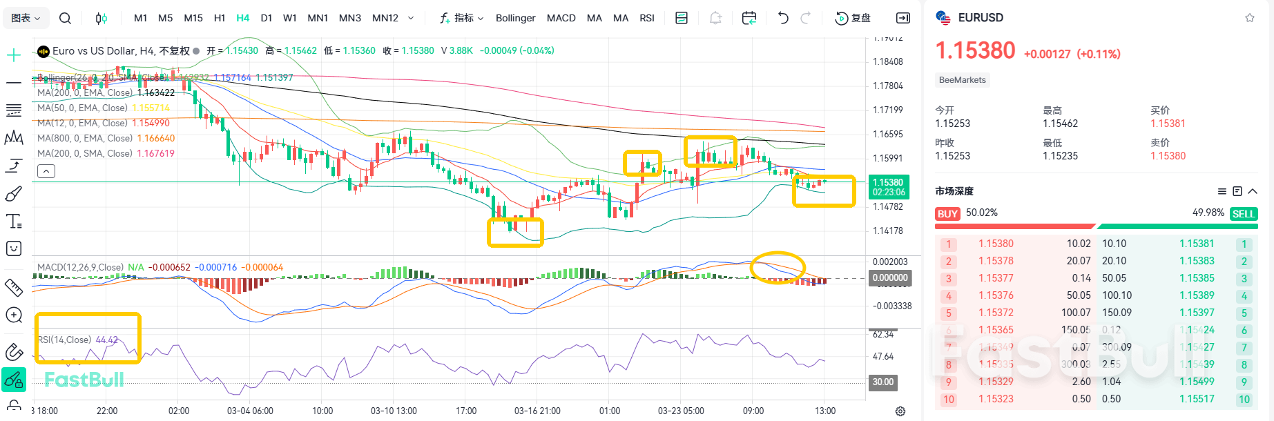
Task: Click the RSI 30.00 level label
Action: pos(883,382)
